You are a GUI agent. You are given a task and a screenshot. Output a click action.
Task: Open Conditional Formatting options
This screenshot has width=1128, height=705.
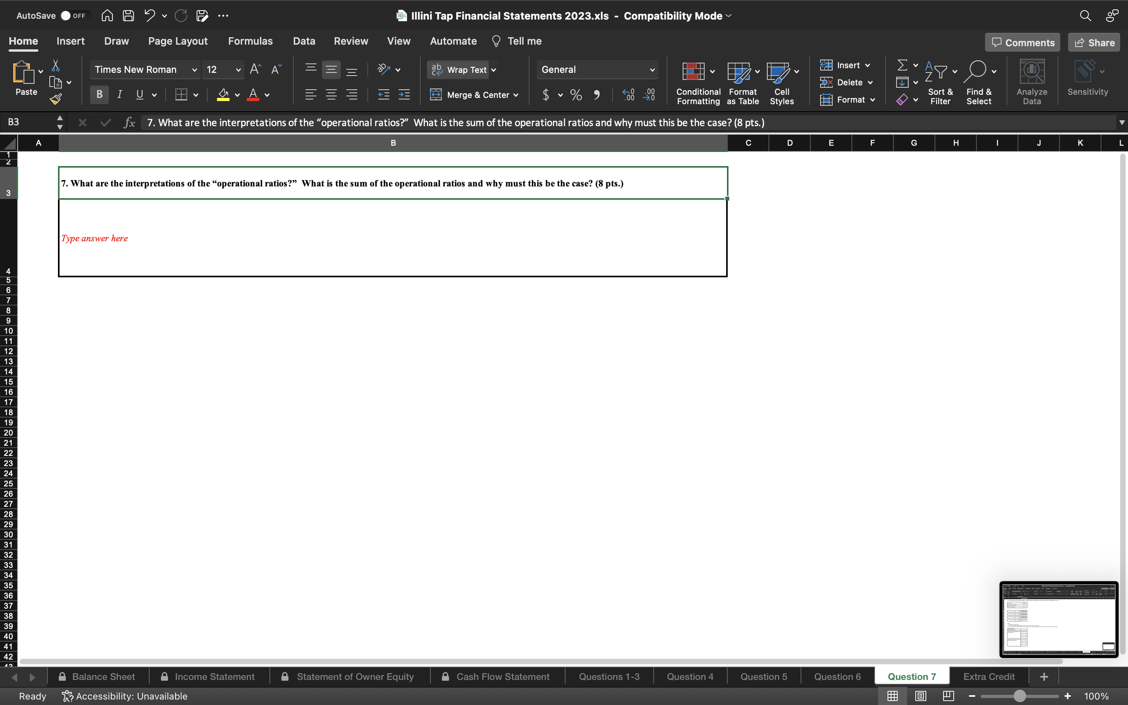point(696,82)
